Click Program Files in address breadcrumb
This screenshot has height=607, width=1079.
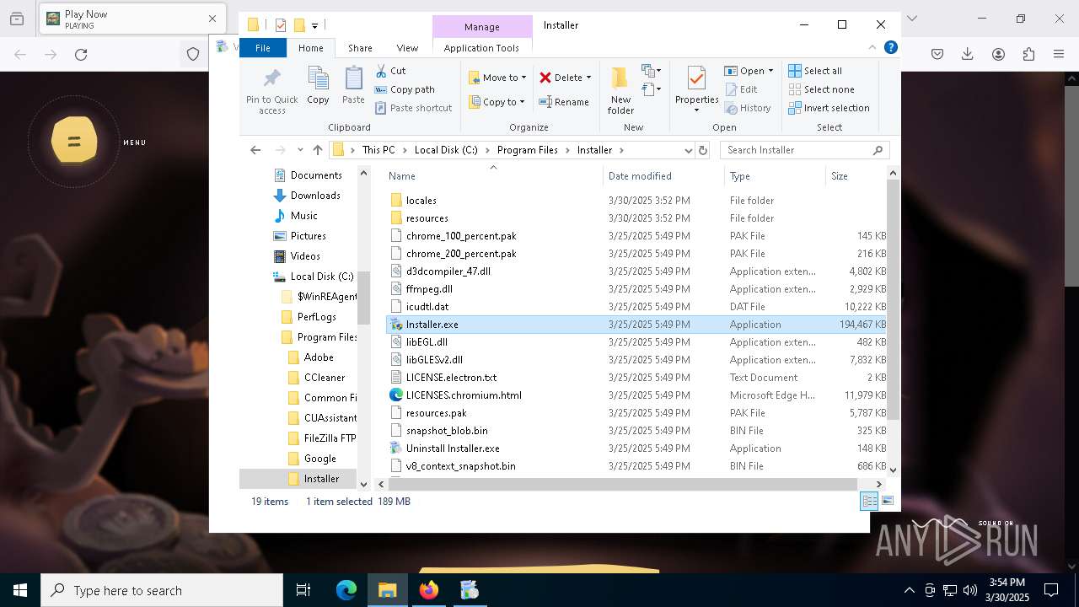[527, 150]
